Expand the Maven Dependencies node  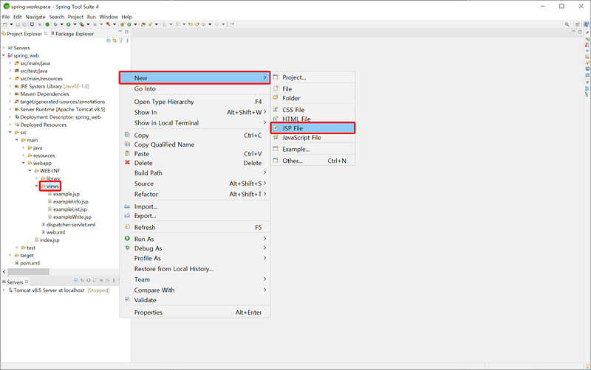pos(10,94)
